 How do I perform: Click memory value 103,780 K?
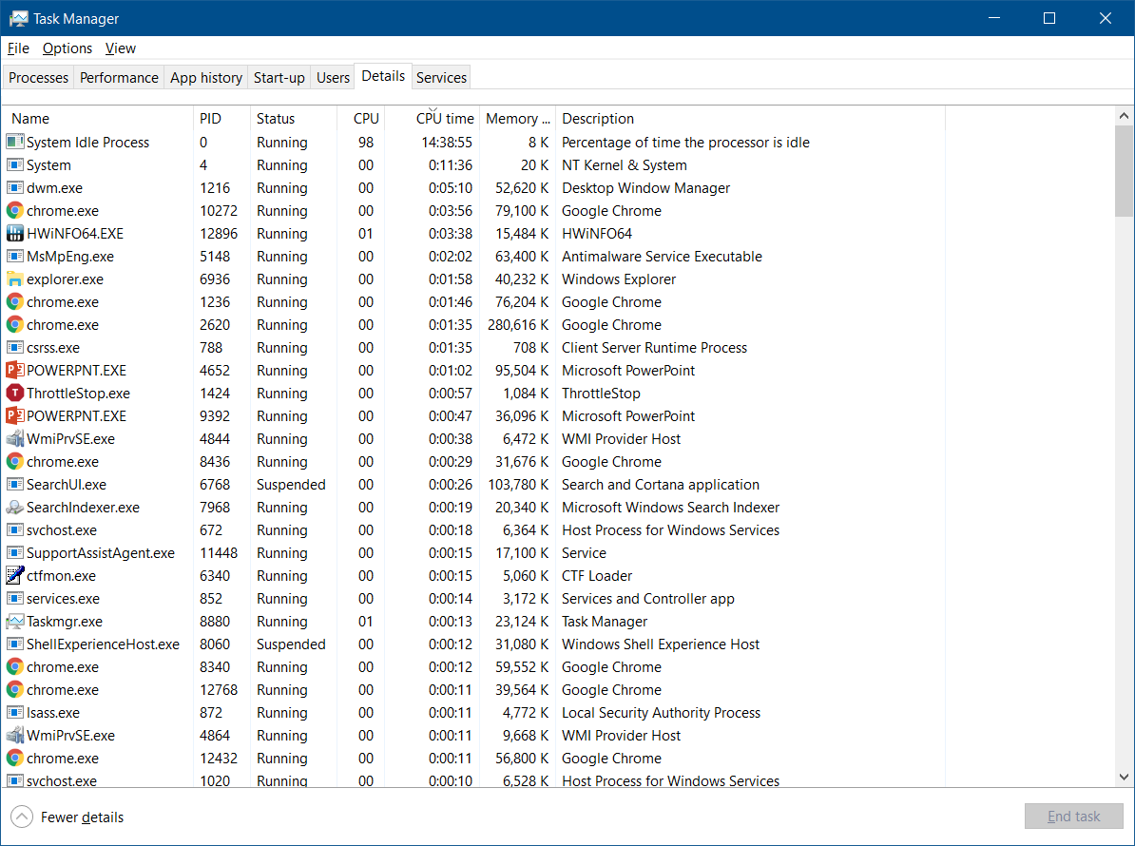pos(517,485)
